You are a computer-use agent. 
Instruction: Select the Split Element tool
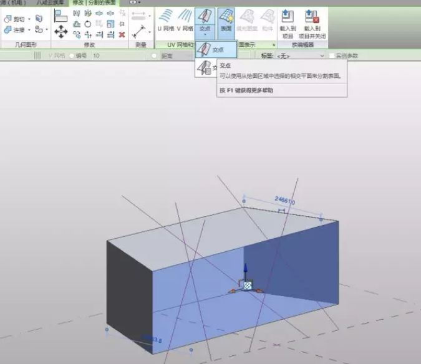[99, 13]
